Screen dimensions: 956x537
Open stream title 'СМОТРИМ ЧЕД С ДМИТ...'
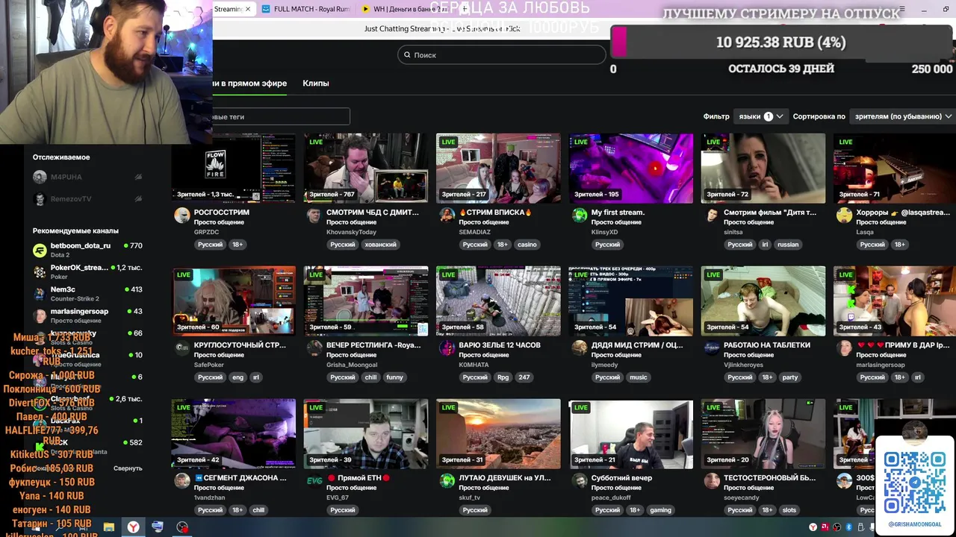tap(373, 213)
